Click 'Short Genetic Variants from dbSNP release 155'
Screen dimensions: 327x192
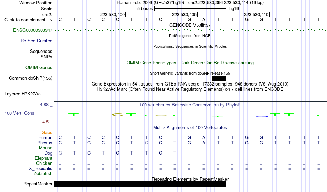click(x=190, y=73)
